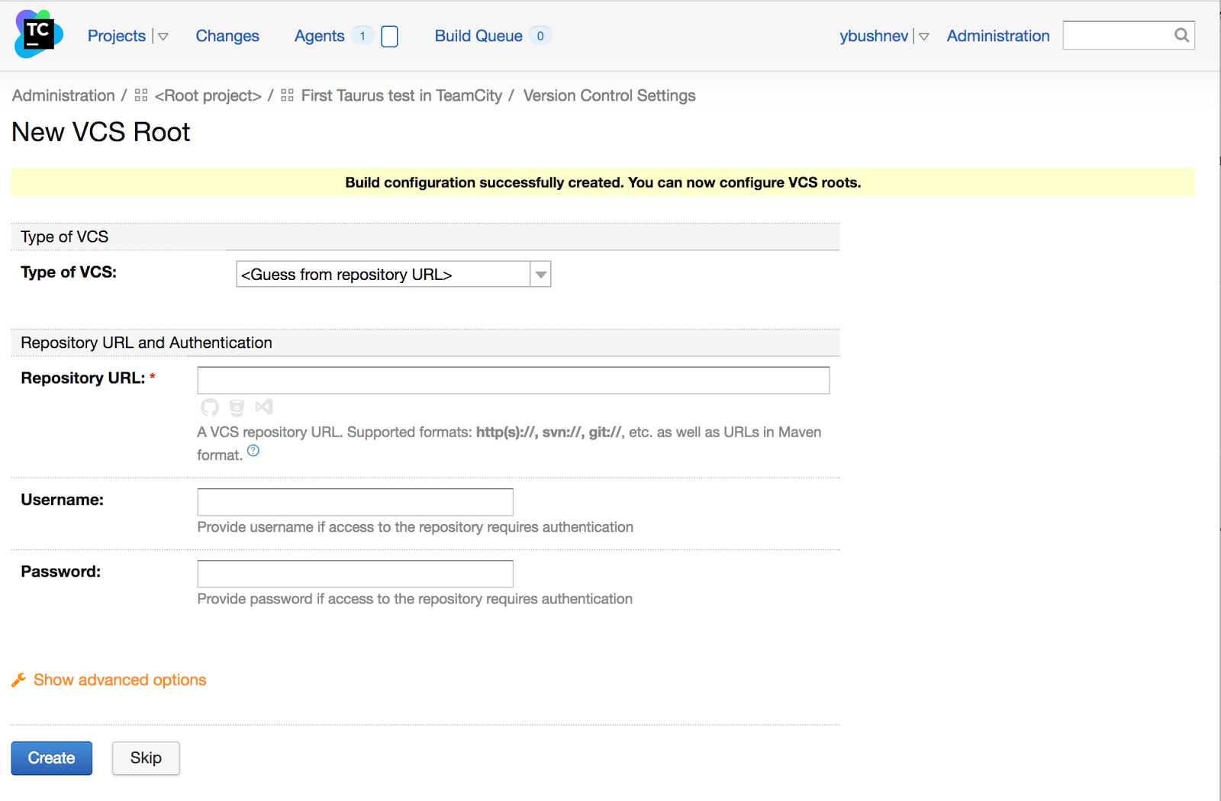Open Version Control Settings breadcrumb

[609, 95]
